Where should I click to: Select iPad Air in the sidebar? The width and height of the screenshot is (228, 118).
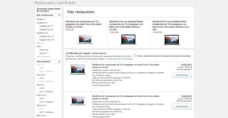[40, 65]
